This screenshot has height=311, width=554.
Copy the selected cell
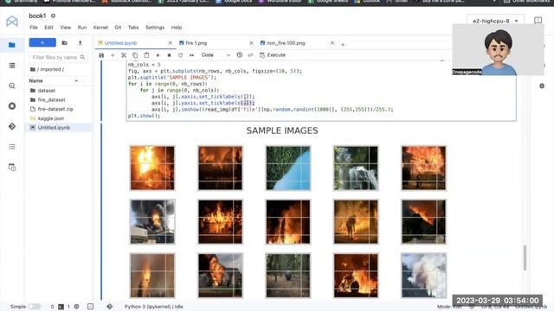[x=135, y=55]
